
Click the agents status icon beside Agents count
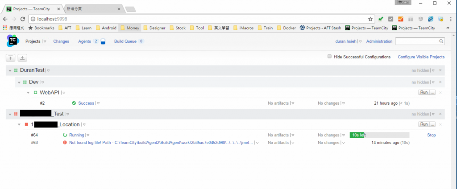click(103, 41)
